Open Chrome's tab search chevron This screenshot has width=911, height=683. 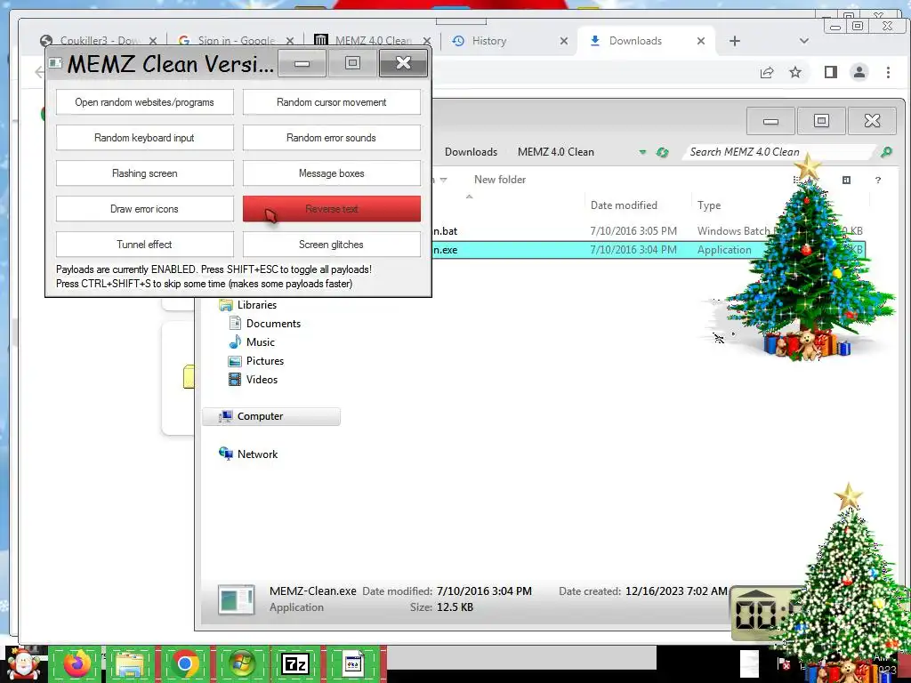[x=804, y=41]
